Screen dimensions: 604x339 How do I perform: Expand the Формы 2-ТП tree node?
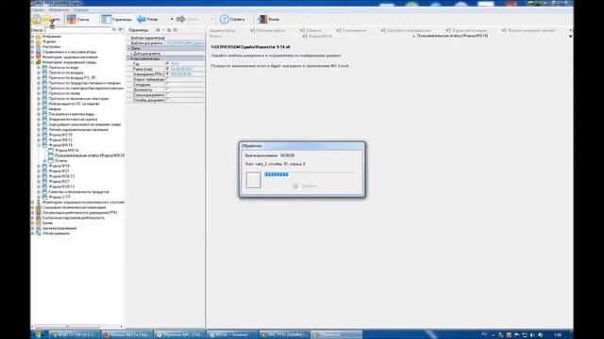point(39,197)
